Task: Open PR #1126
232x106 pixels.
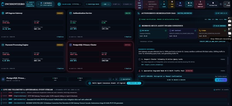Action: point(189,4)
